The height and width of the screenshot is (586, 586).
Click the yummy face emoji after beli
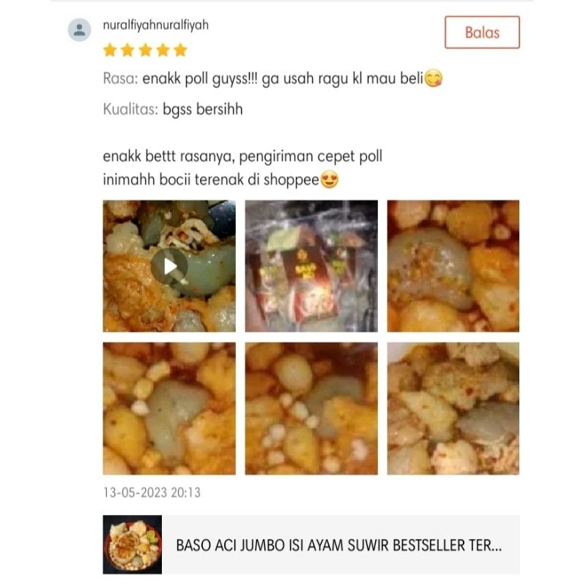[434, 78]
